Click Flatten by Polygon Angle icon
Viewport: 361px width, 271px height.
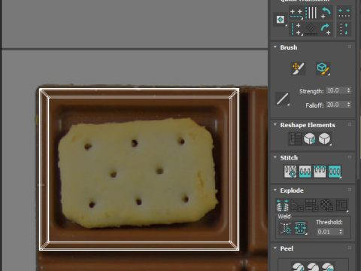297,206
